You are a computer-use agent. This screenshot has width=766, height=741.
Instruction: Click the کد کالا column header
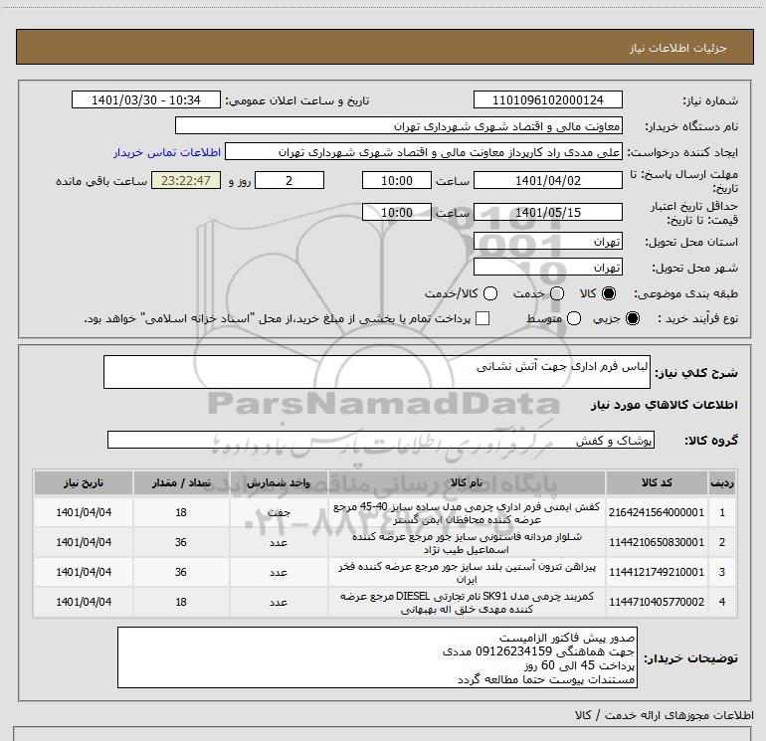click(657, 483)
